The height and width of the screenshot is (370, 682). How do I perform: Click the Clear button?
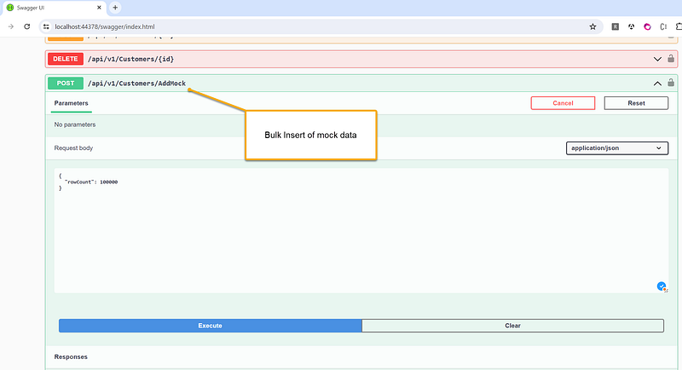513,326
